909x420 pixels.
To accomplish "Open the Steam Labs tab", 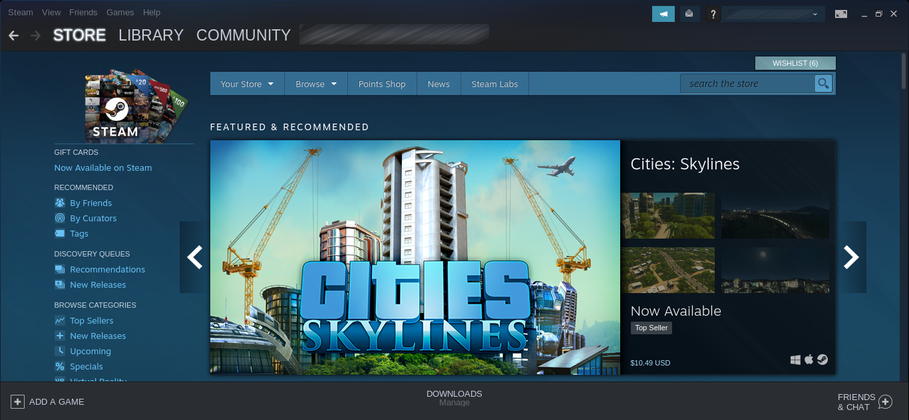I will pos(494,84).
